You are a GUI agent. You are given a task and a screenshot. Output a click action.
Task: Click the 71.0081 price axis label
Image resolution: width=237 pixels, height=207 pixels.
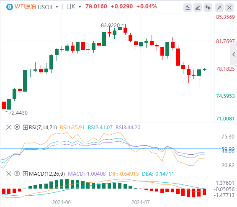click(225, 119)
